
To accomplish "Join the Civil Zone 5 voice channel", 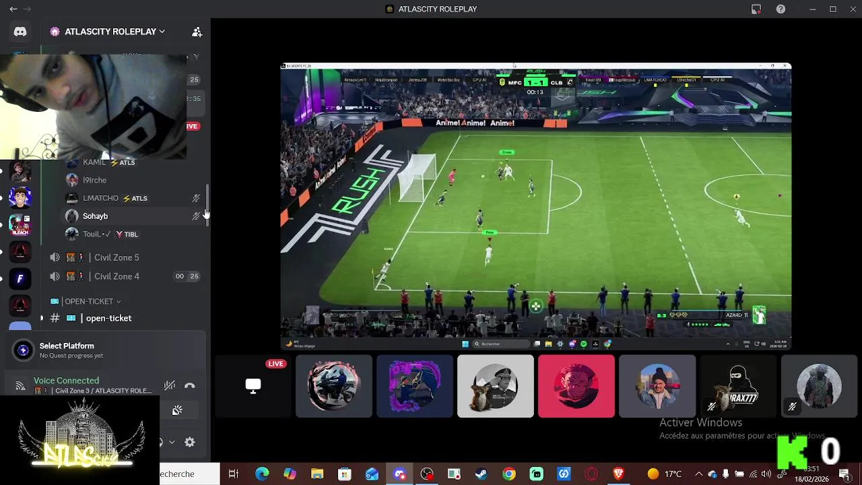I will tap(117, 257).
